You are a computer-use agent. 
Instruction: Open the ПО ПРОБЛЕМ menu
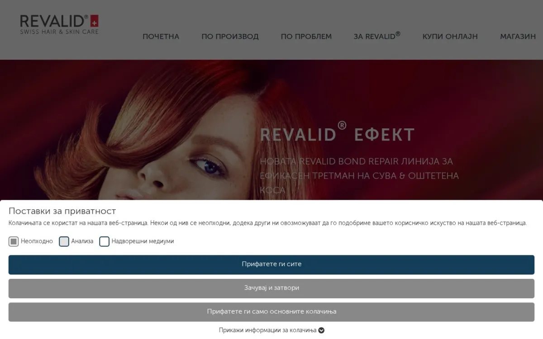coord(306,37)
